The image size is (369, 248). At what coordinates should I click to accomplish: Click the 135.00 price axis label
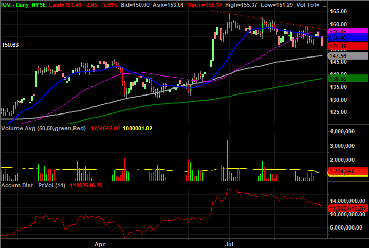(x=338, y=87)
